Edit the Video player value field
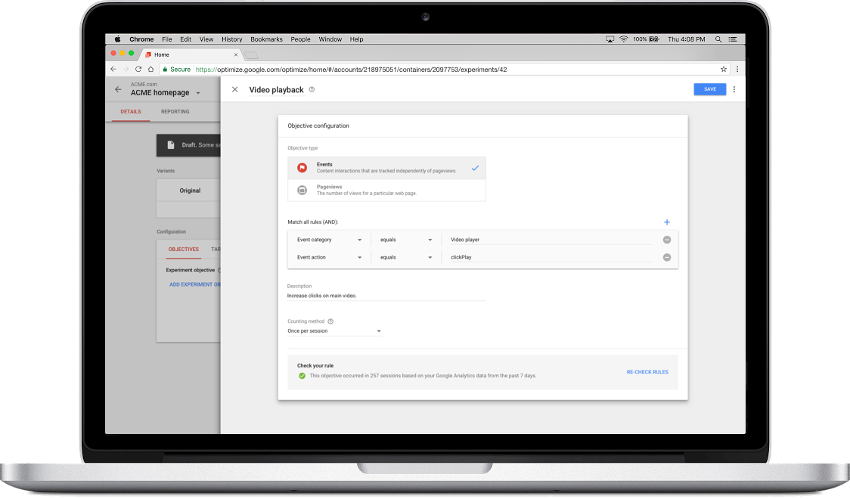This screenshot has height=499, width=850. [x=551, y=240]
